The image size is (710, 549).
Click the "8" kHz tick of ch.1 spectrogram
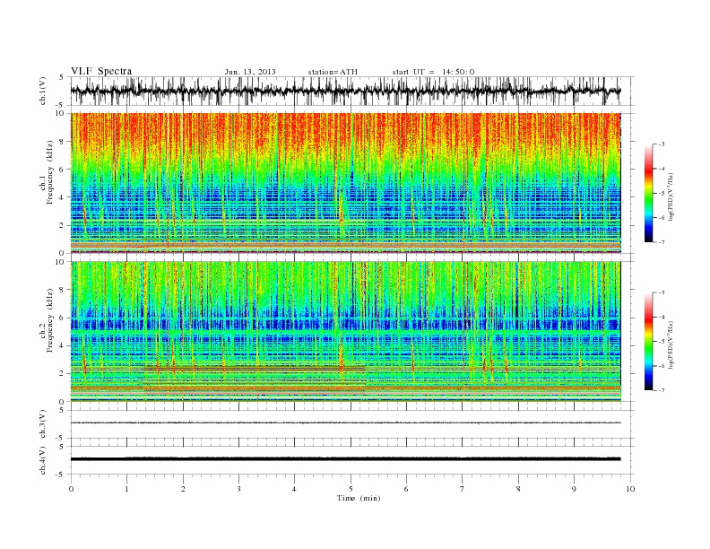[x=63, y=142]
